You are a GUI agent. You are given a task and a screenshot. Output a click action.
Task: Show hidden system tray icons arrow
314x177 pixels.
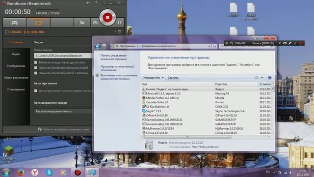pyautogui.click(x=274, y=173)
